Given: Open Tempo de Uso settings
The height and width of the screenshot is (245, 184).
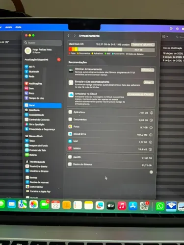Looking at the screenshot, I should click(34, 98).
